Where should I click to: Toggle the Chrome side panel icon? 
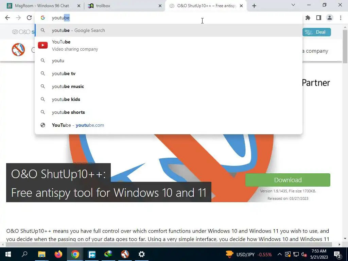pos(319,18)
